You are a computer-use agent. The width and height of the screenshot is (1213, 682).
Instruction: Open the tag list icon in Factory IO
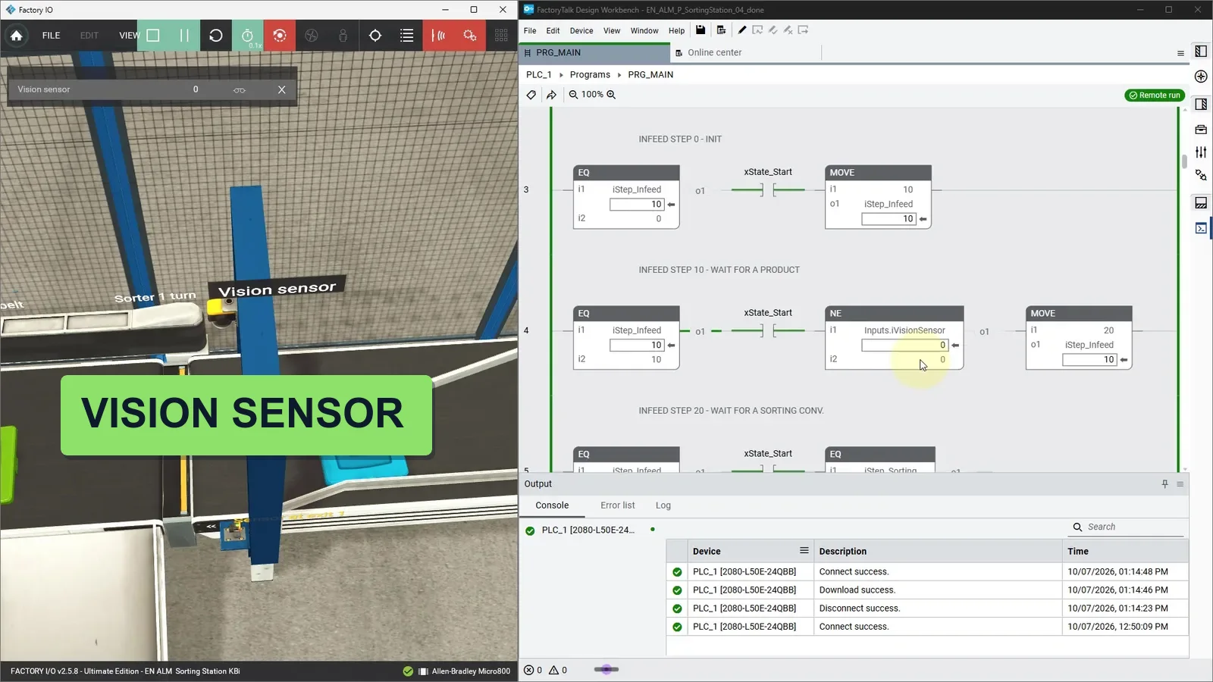point(407,36)
